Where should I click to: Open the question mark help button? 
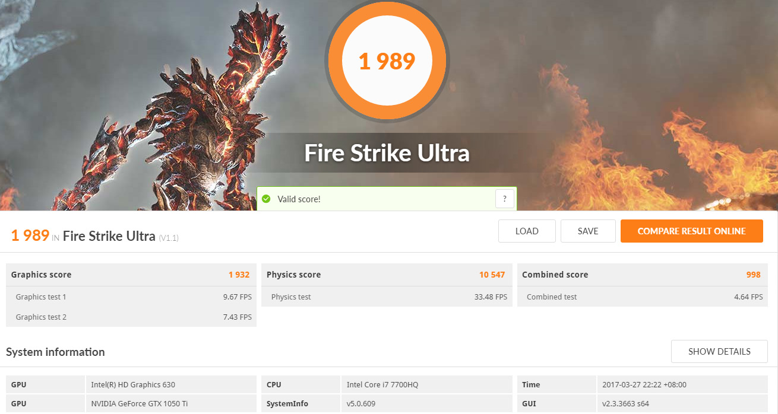coord(504,199)
